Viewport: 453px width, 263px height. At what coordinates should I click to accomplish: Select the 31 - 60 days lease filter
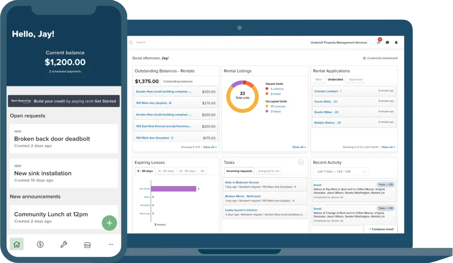pos(166,171)
